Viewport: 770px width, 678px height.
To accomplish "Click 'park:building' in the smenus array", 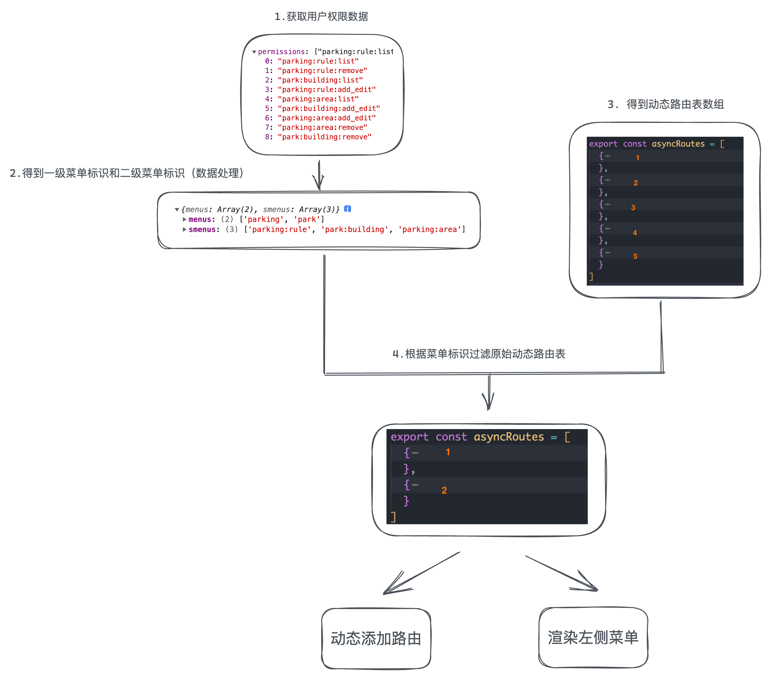I will coord(355,230).
